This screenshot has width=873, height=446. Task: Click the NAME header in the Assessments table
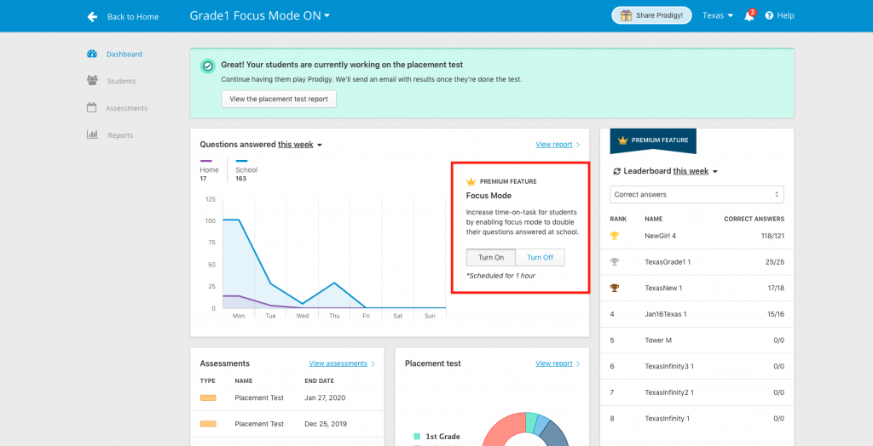click(x=243, y=381)
